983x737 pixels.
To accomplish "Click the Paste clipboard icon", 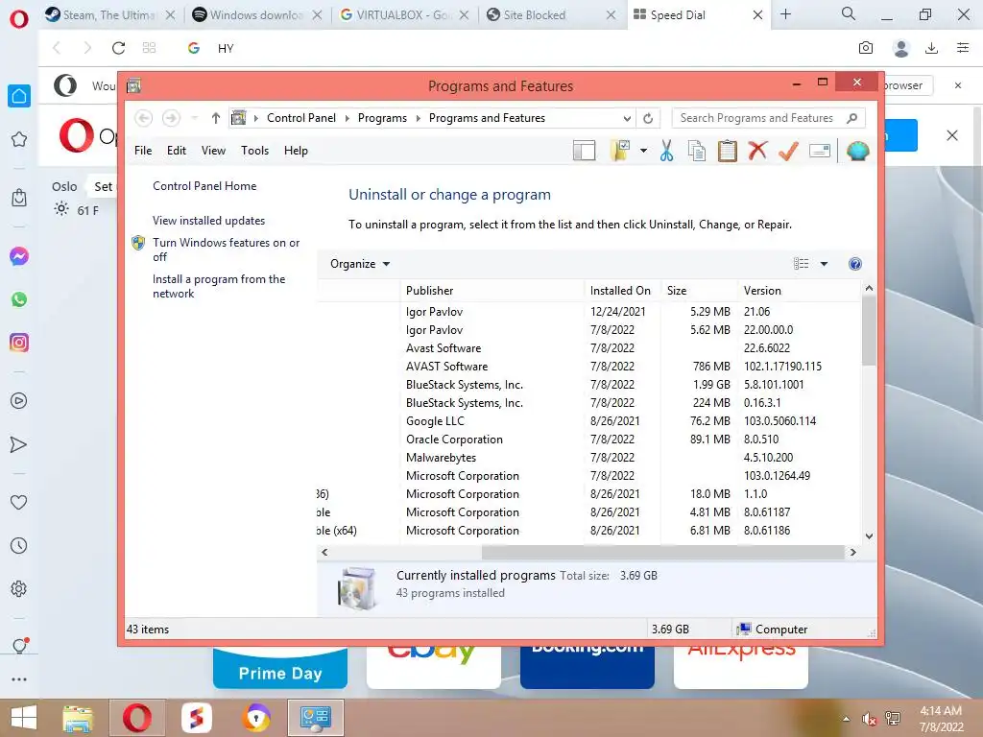I will (x=728, y=151).
